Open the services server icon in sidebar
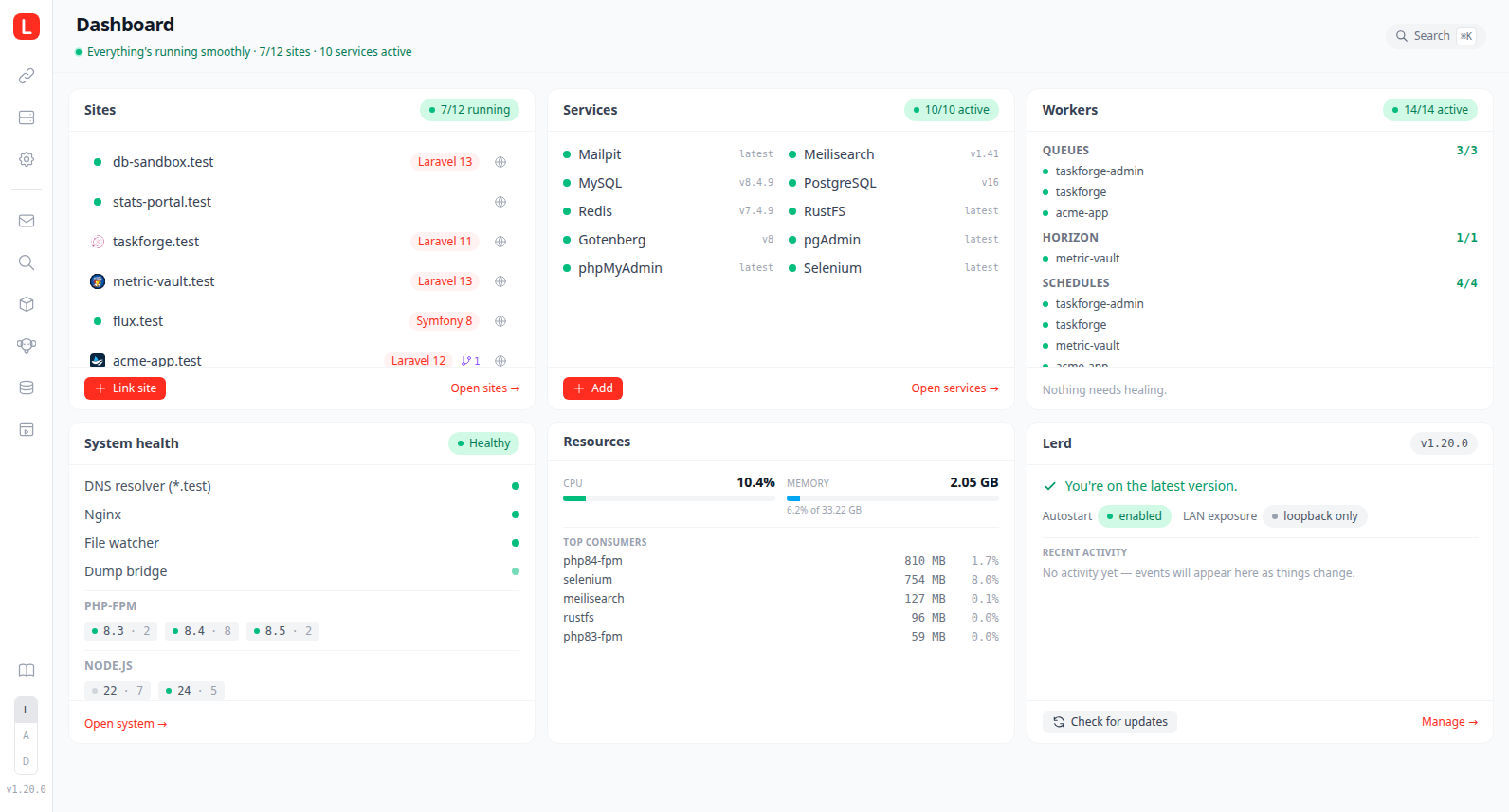This screenshot has width=1509, height=812. click(x=27, y=117)
